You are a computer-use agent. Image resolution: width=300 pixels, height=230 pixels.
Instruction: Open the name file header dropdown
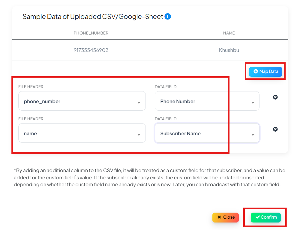pos(82,133)
